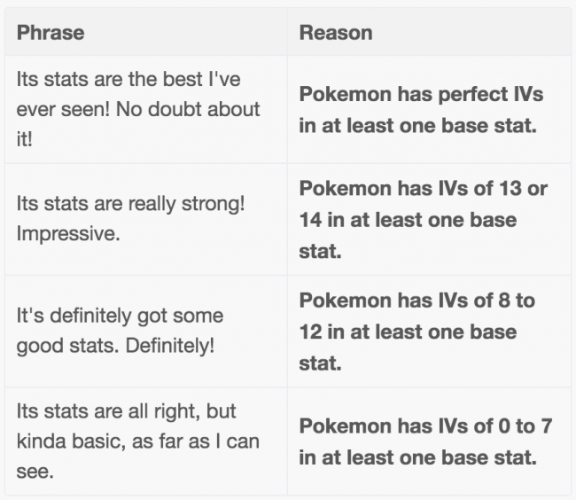Click the "IVs of 8 to 12" reason

click(416, 332)
